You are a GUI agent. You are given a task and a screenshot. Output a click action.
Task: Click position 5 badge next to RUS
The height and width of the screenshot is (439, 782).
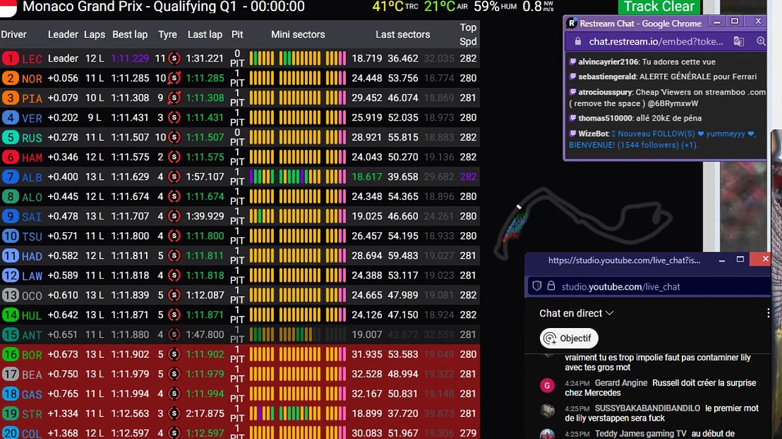click(x=10, y=137)
